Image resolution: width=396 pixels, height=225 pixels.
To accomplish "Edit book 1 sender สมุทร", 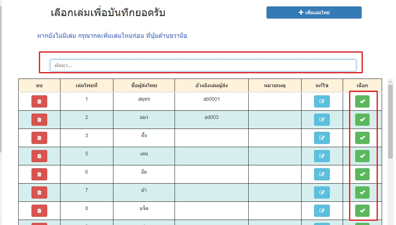I will click(322, 101).
